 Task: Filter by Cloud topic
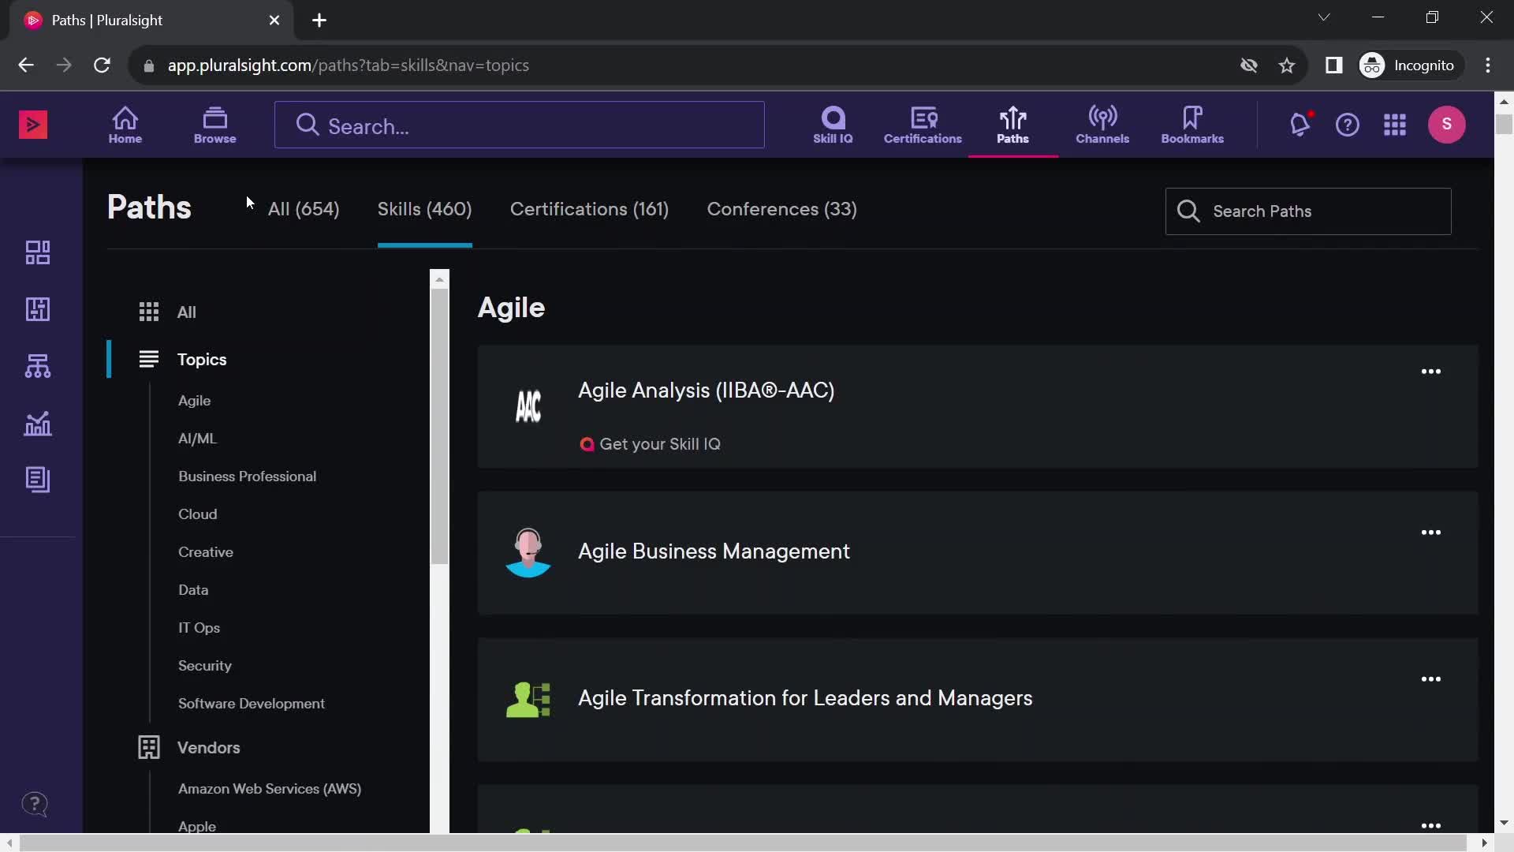(197, 514)
